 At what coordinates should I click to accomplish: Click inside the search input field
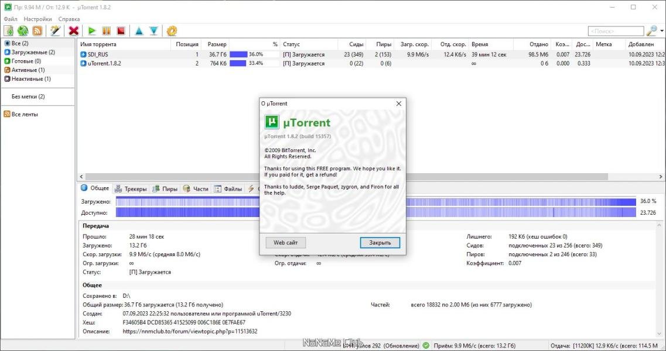(x=615, y=31)
